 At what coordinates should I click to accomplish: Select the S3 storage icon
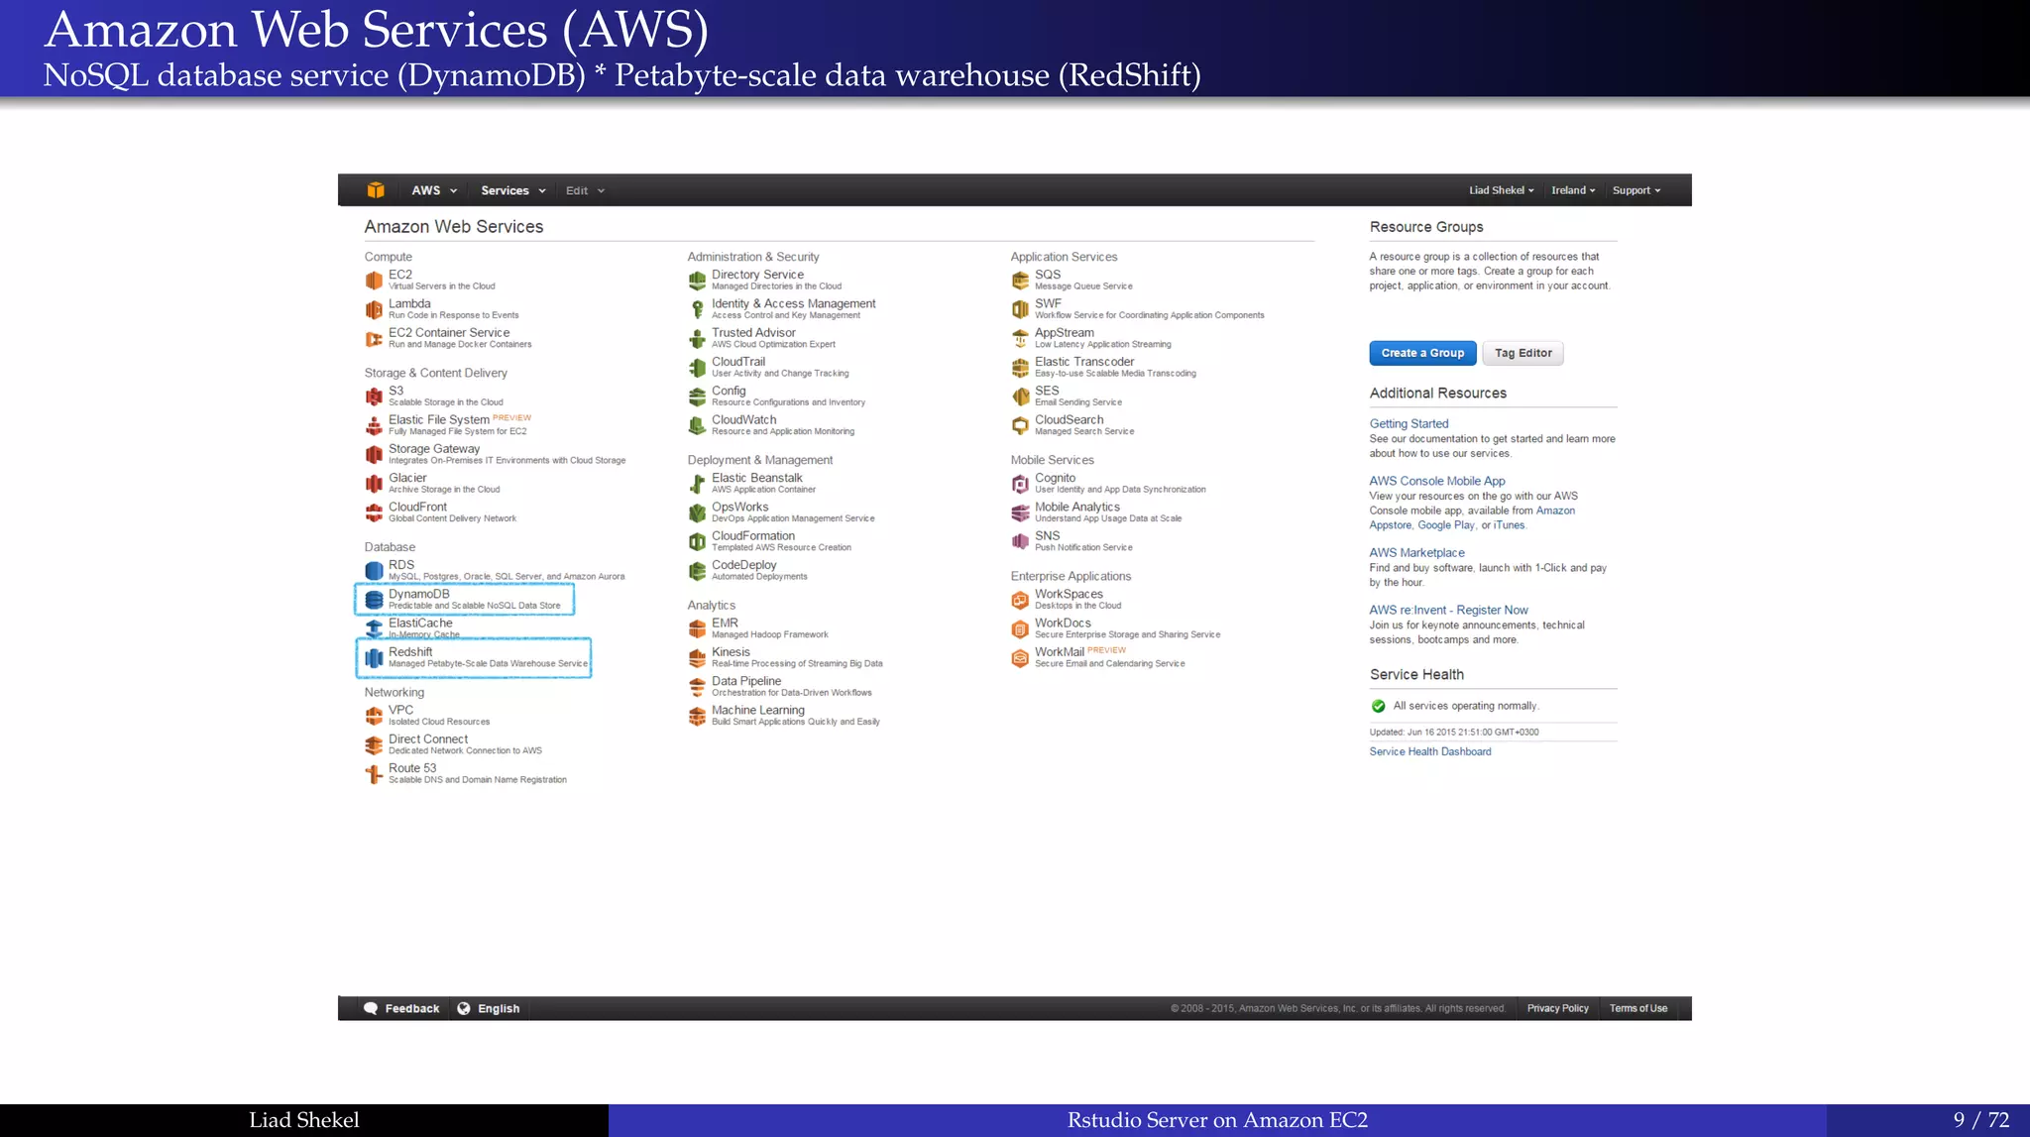pyautogui.click(x=374, y=397)
